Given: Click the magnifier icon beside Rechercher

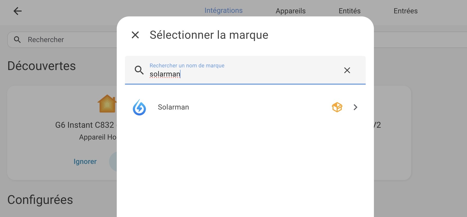Looking at the screenshot, I should click(17, 40).
